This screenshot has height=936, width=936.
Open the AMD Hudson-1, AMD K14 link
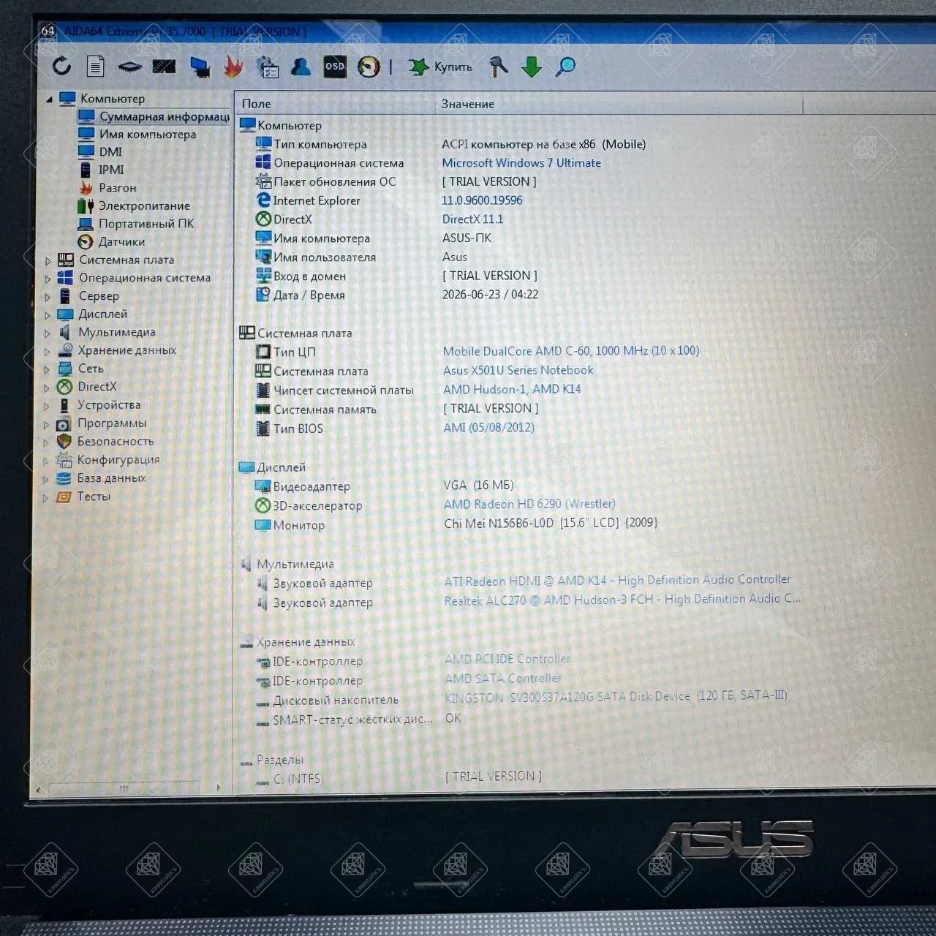click(x=512, y=389)
